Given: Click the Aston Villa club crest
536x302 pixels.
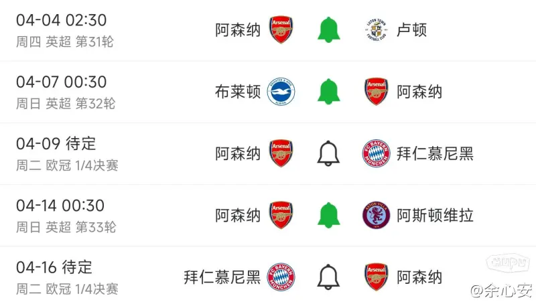Looking at the screenshot, I should pyautogui.click(x=376, y=215).
